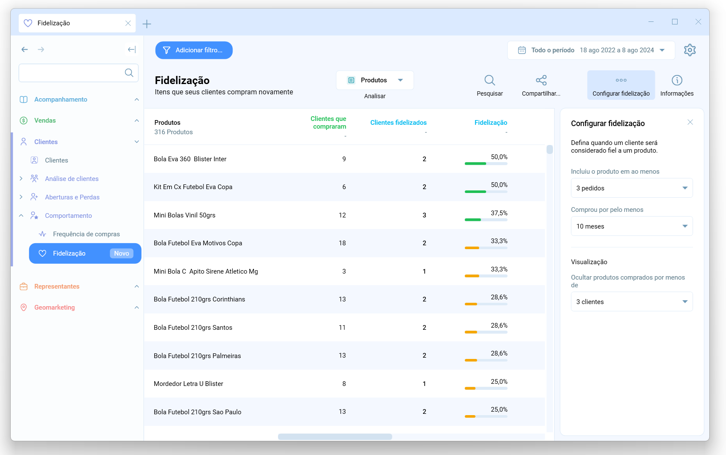Viewport: 726px width, 455px height.
Task: Sort by Clientes fidelizados column
Action: 398,123
